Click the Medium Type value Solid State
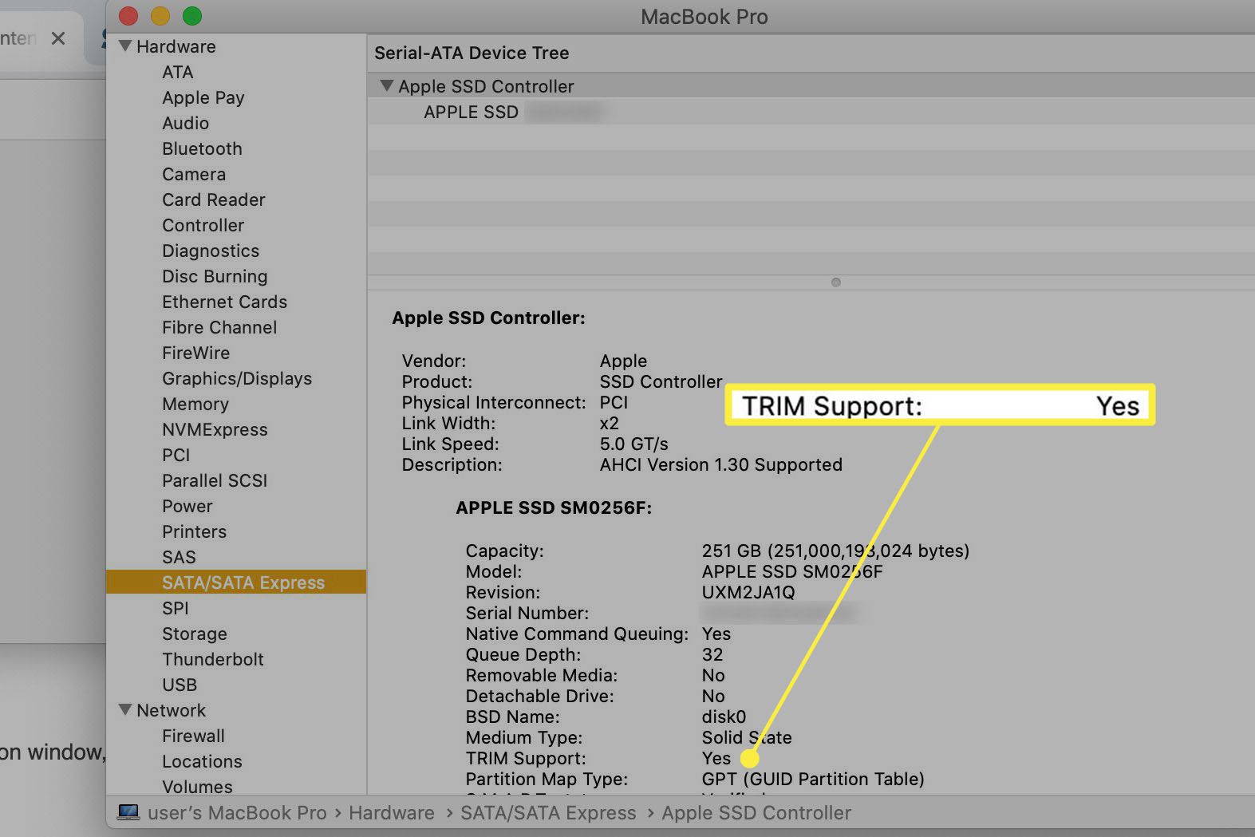Screen dimensions: 1255x837 747,737
